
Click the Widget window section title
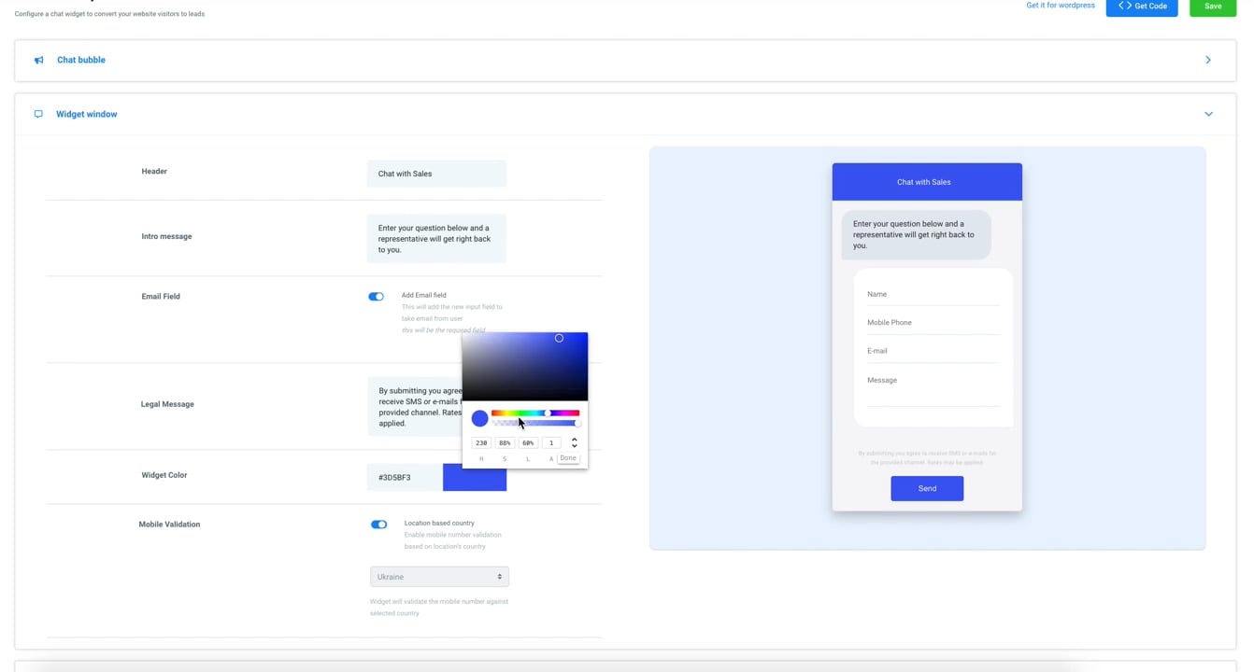(x=87, y=114)
